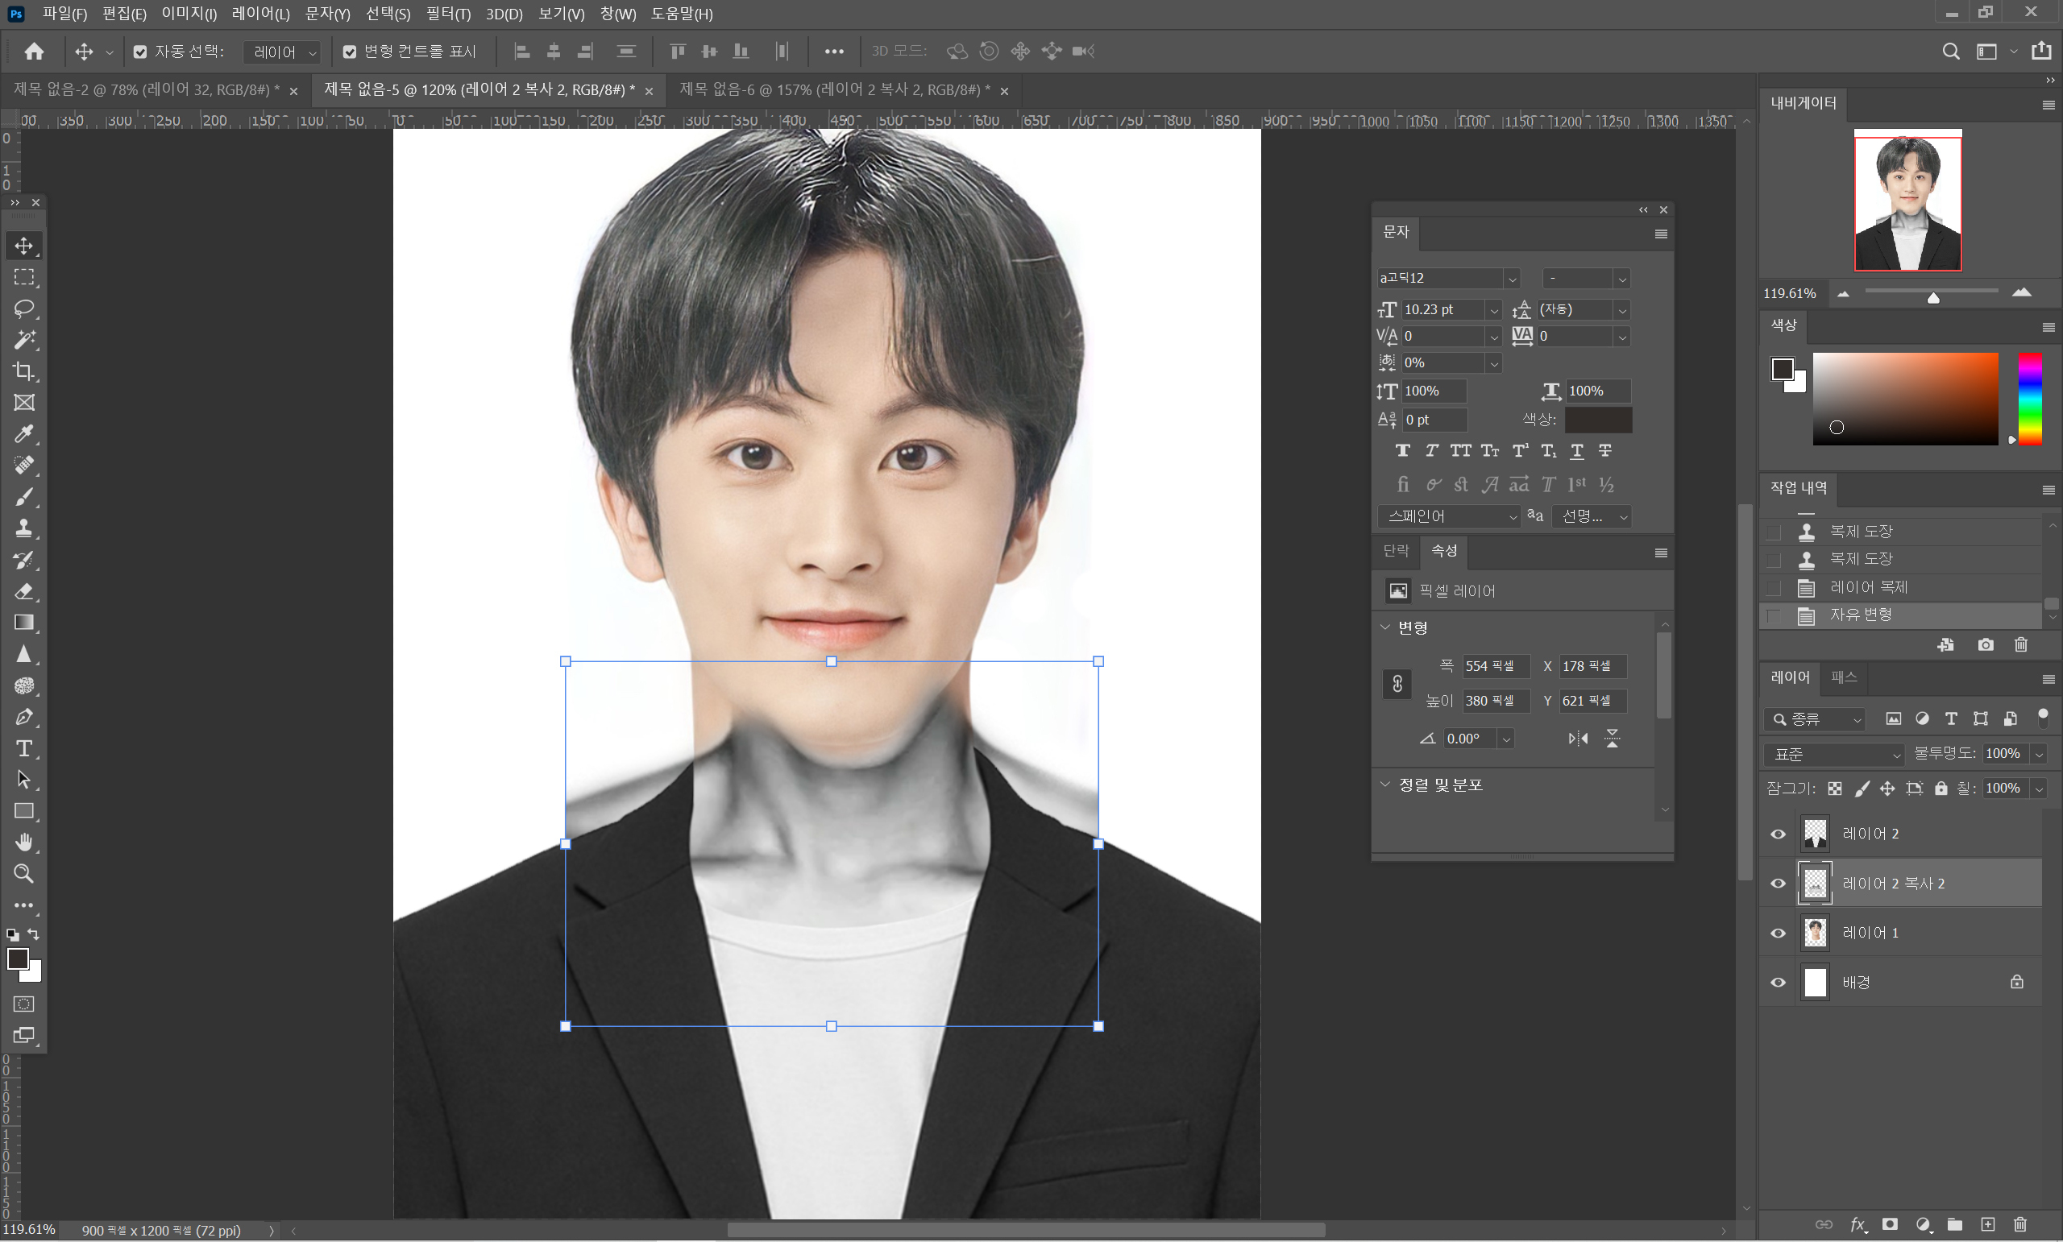
Task: Toggle 변형 컨트롤 표시 checkbox
Action: [x=350, y=52]
